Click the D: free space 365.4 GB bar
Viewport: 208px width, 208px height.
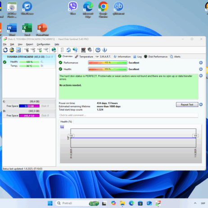click(x=29, y=116)
